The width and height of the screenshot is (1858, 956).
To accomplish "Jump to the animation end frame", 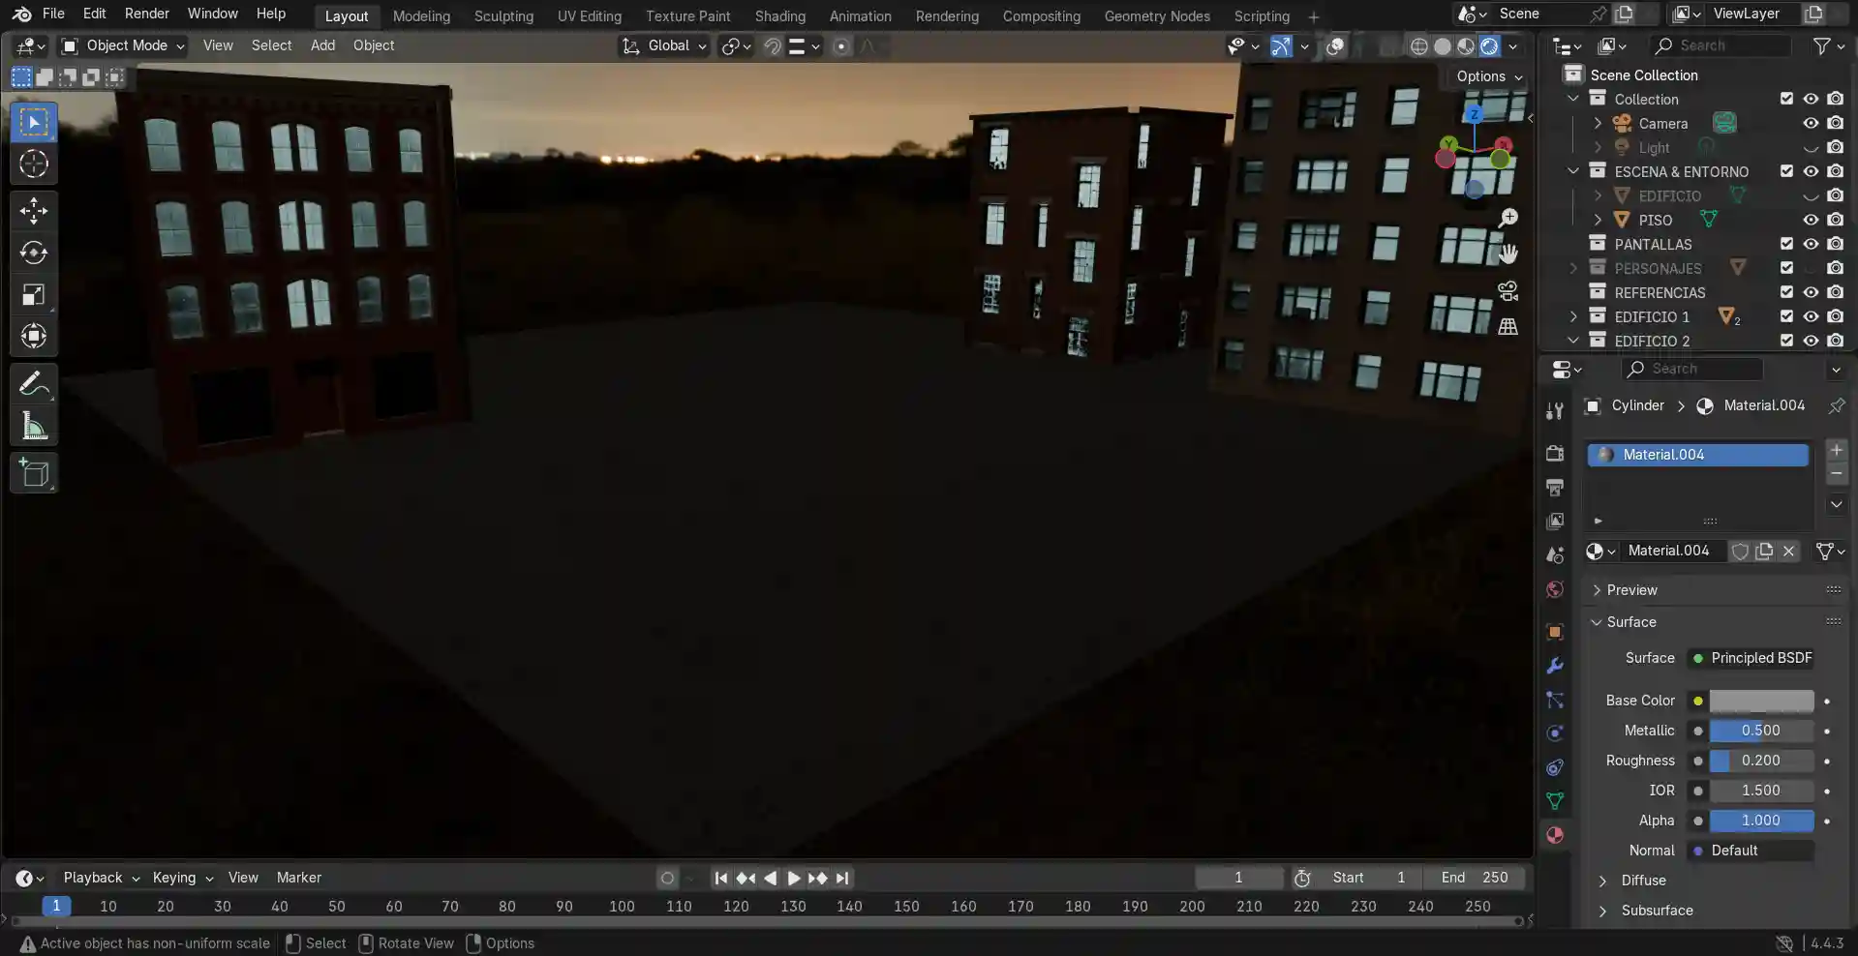I will 842,878.
